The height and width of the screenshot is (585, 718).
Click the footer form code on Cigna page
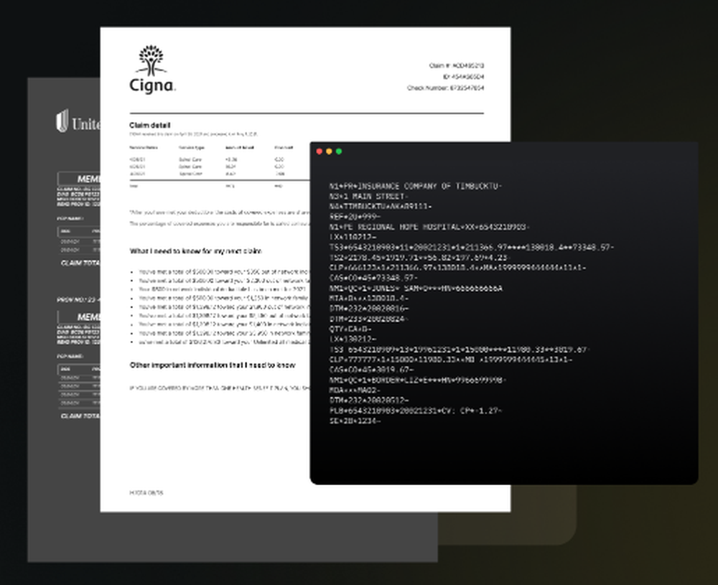point(146,493)
